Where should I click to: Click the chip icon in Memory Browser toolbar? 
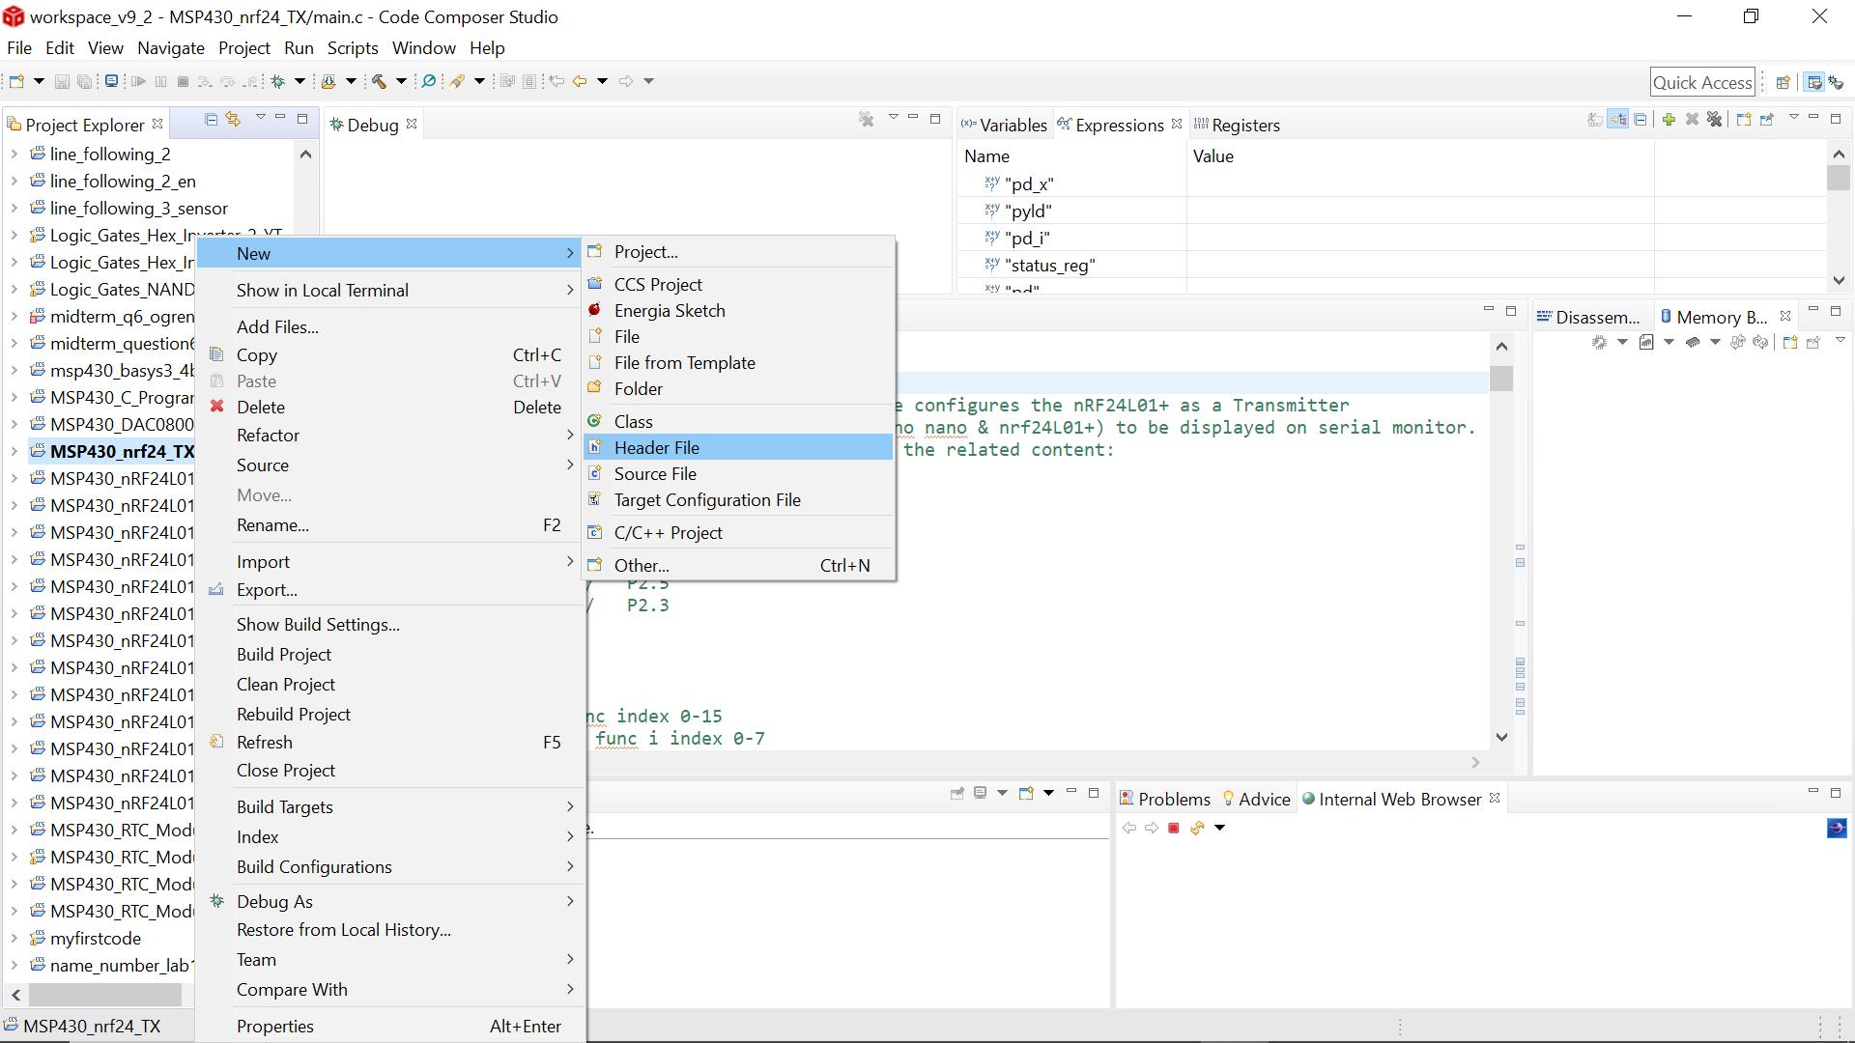click(x=1599, y=342)
